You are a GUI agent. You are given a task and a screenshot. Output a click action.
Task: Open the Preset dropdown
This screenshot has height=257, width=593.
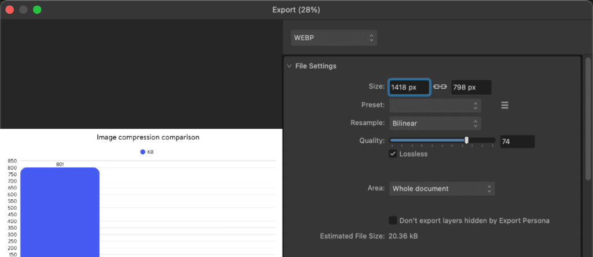[x=435, y=105]
